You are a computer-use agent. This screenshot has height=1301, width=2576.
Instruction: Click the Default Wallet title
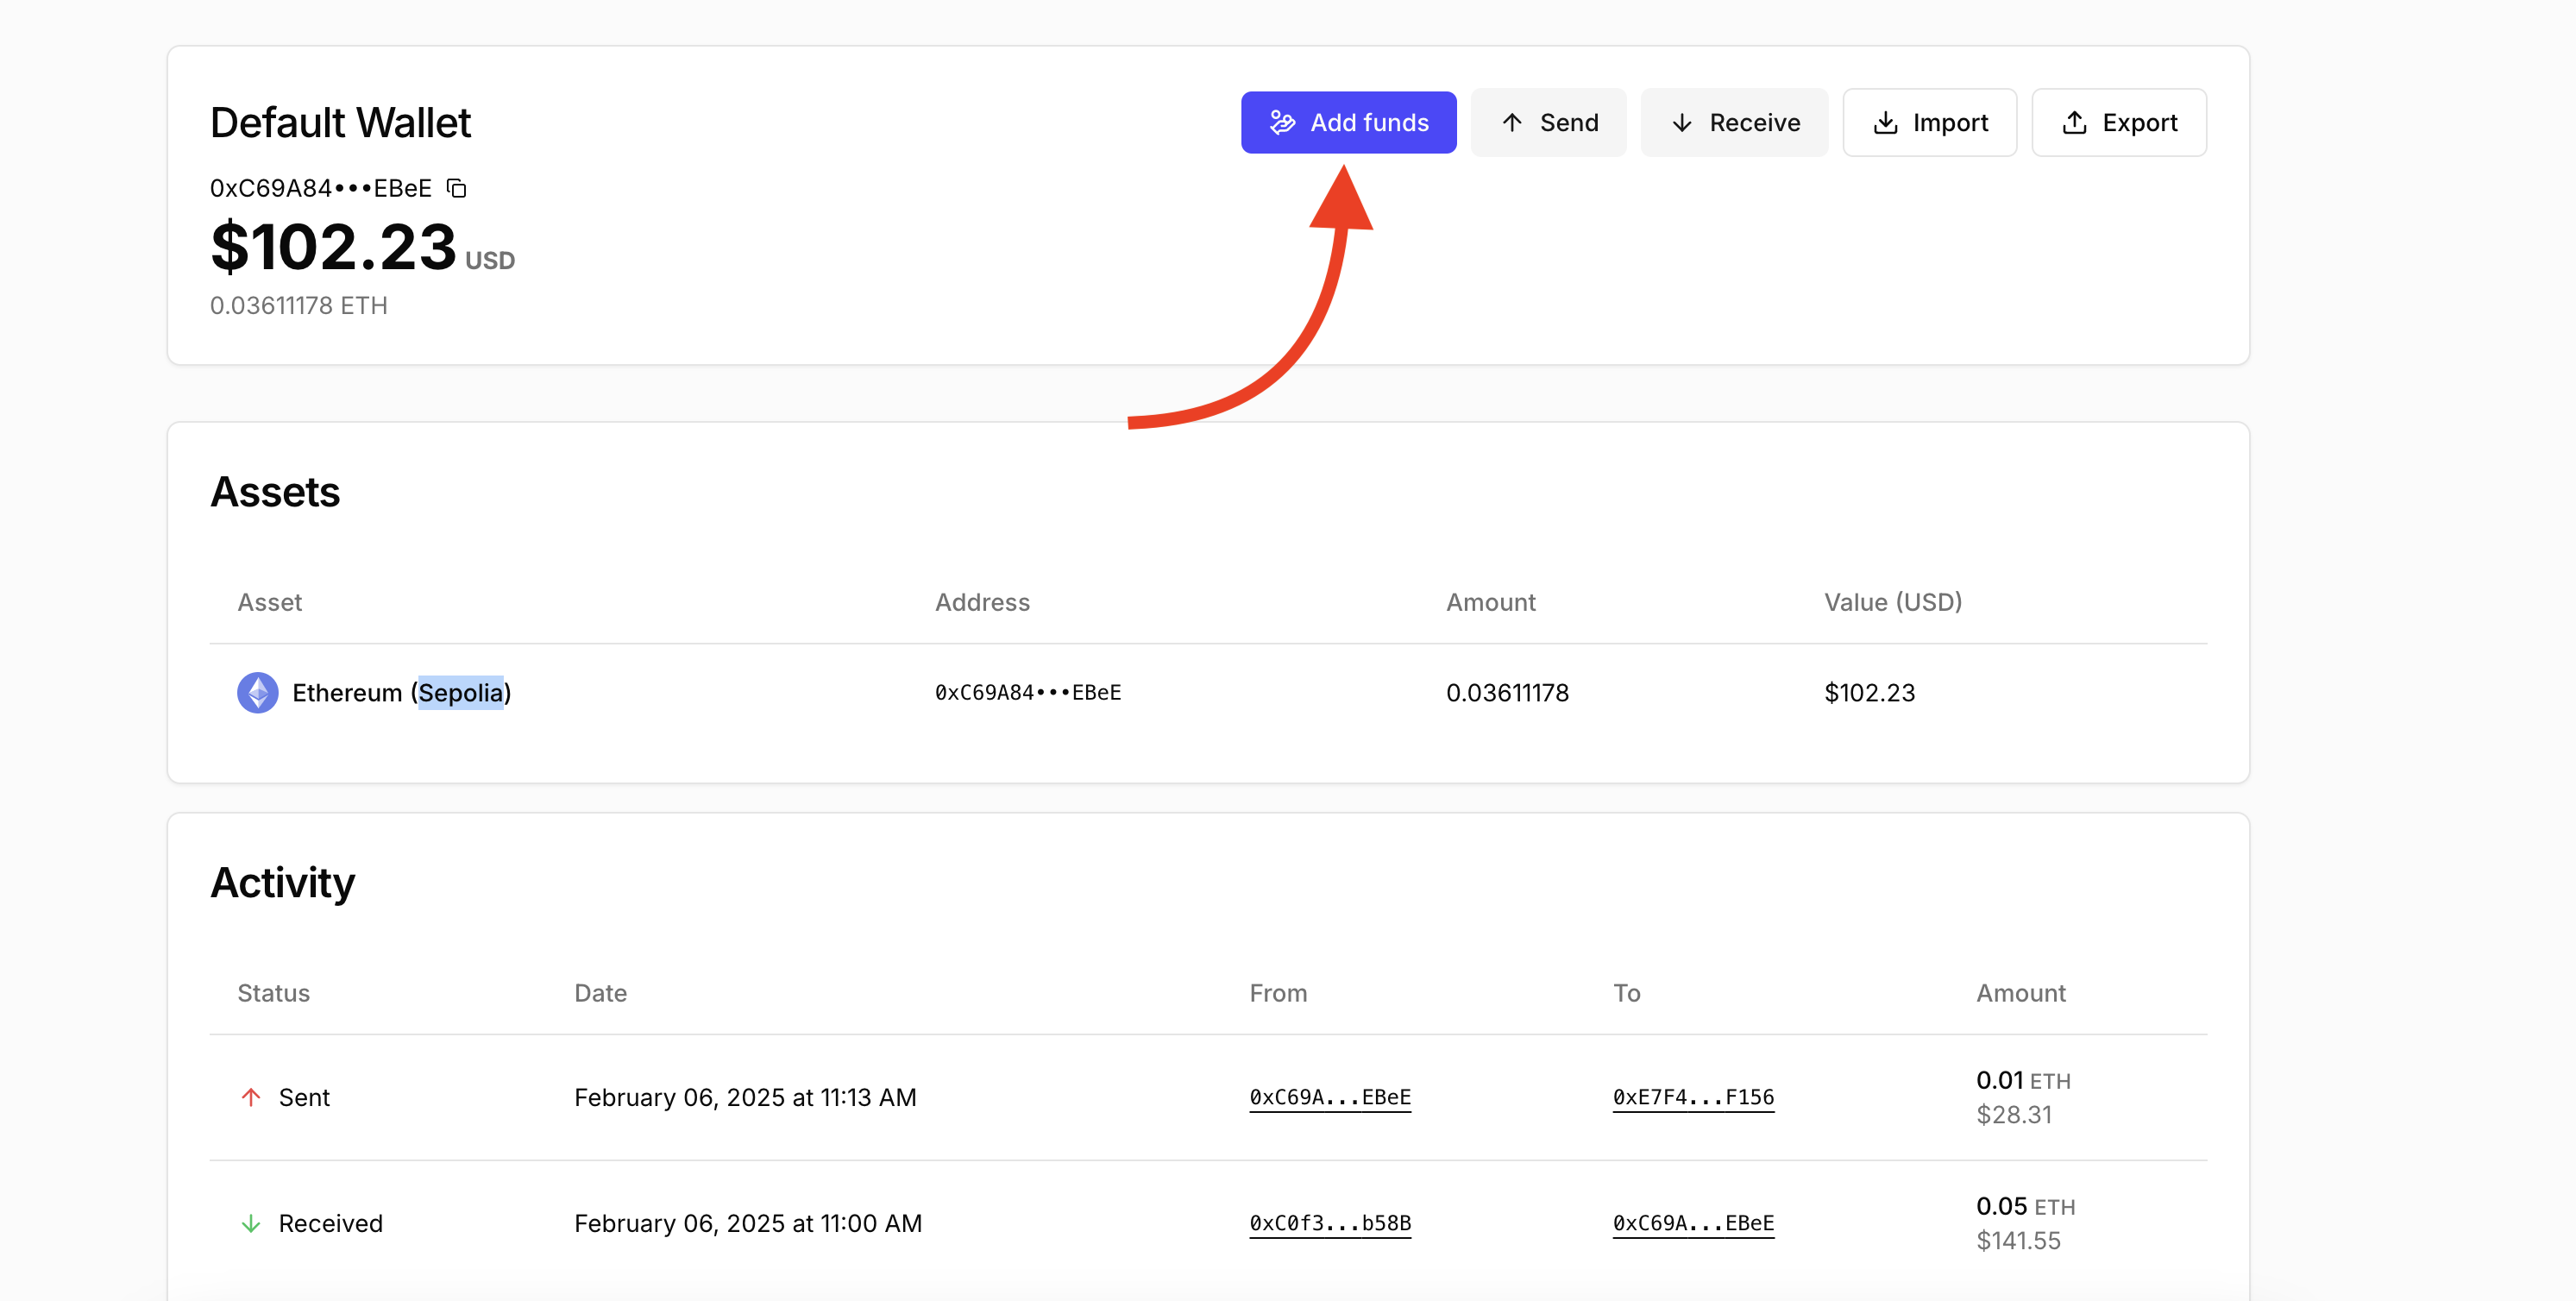[340, 122]
